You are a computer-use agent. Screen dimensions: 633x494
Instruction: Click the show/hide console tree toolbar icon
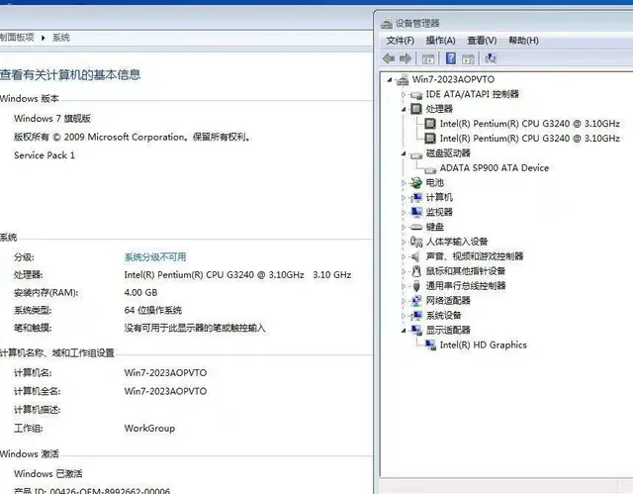[x=428, y=59]
